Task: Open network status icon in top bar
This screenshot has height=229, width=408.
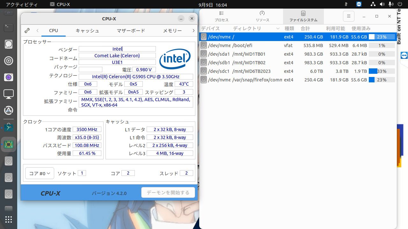Action: point(373,4)
